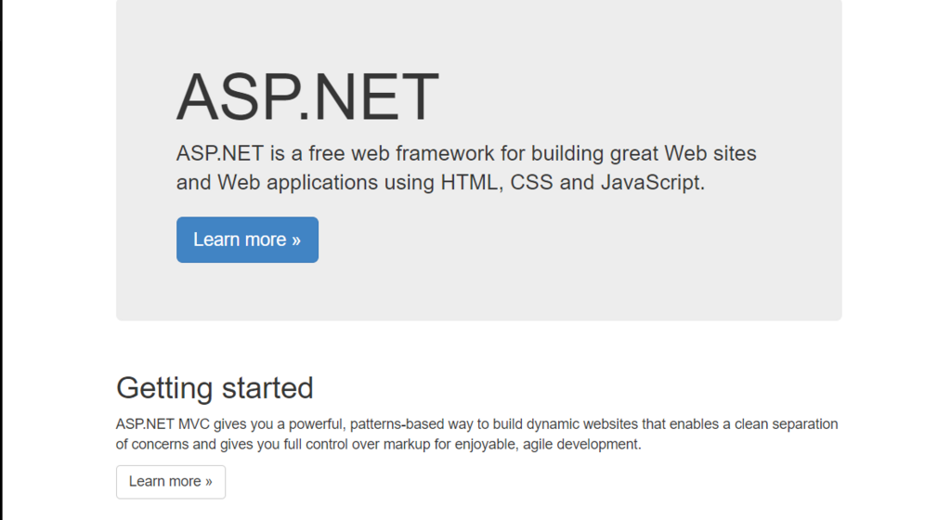Screen dimensions: 951x520
Task: Click the 'ASP.NET is a free web framework' paragraph
Action: click(x=466, y=168)
